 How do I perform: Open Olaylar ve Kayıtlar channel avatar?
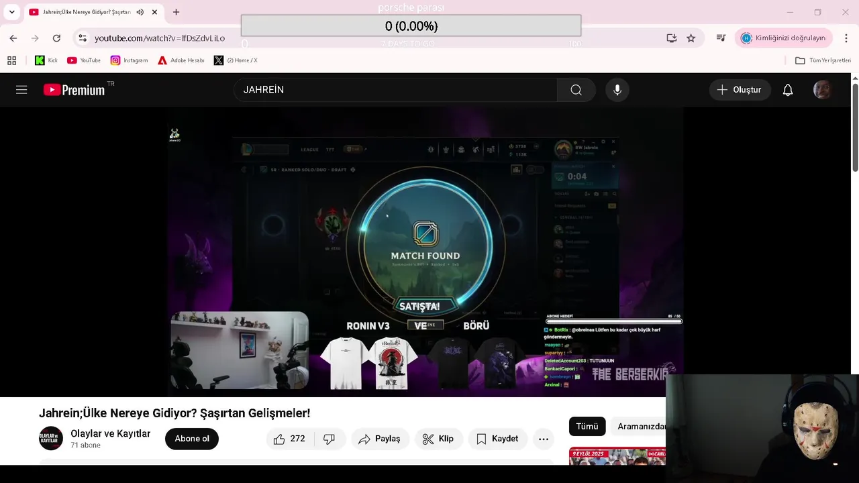(51, 439)
